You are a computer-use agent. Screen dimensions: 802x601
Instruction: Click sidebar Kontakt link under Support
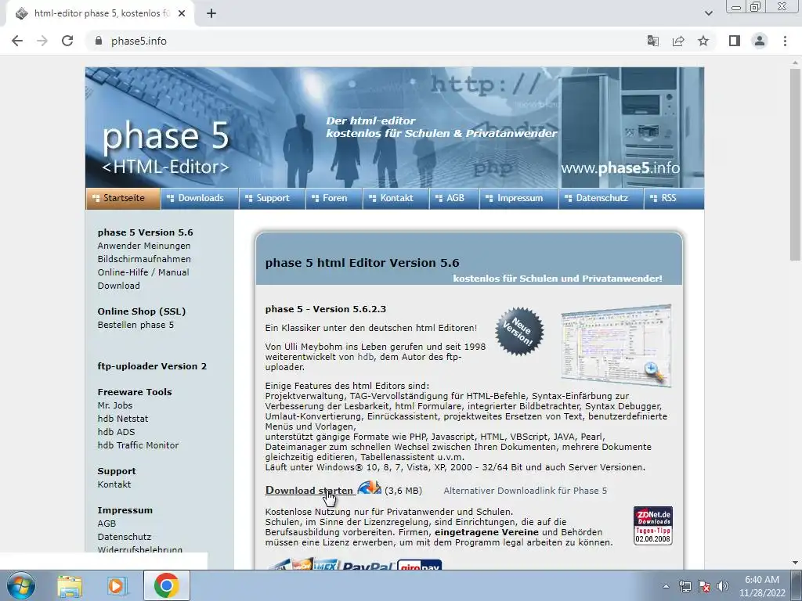tap(114, 484)
